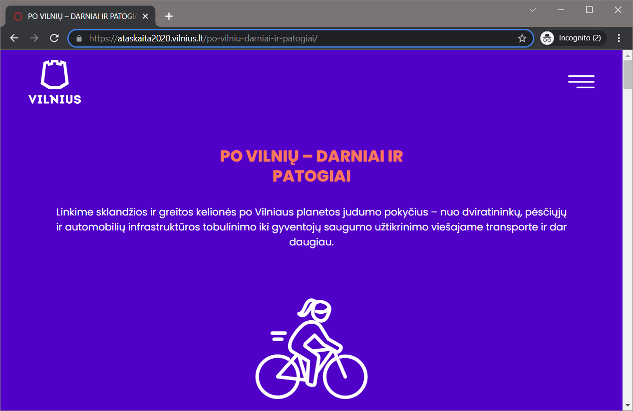The image size is (633, 411).
Task: Reload the current page
Action: [x=54, y=38]
